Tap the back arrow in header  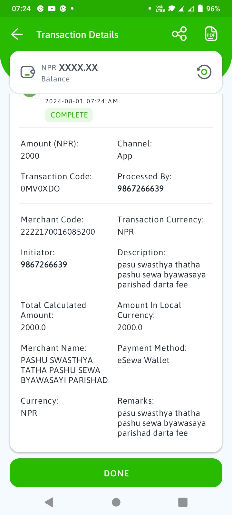(x=17, y=34)
